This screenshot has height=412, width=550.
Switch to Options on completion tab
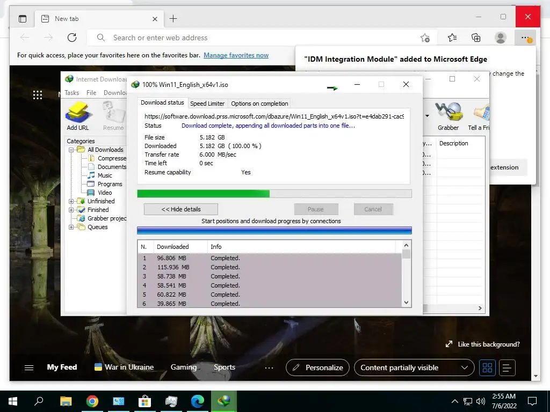point(259,104)
